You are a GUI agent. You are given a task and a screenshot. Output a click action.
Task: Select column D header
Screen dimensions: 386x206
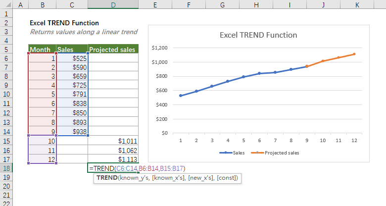point(113,4)
